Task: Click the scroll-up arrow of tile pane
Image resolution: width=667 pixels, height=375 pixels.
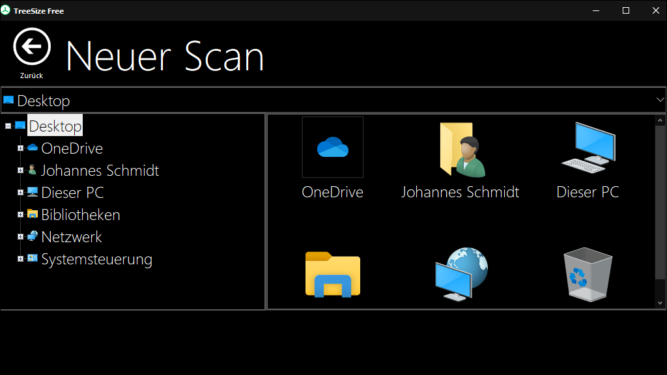Action: 660,120
